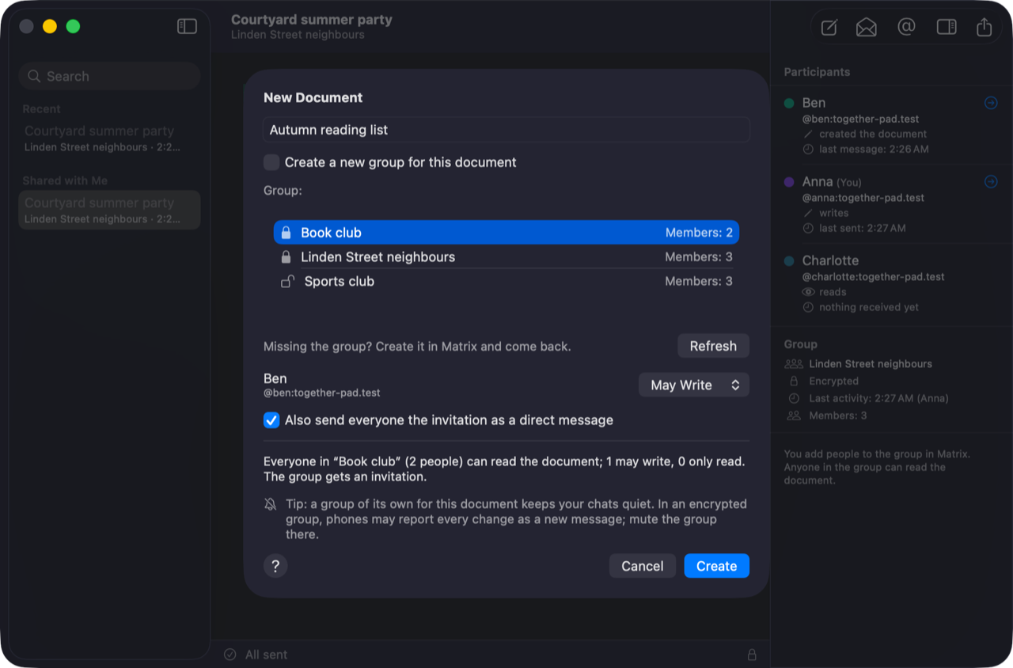
Task: Click Ben's green participant color dot
Action: (789, 103)
